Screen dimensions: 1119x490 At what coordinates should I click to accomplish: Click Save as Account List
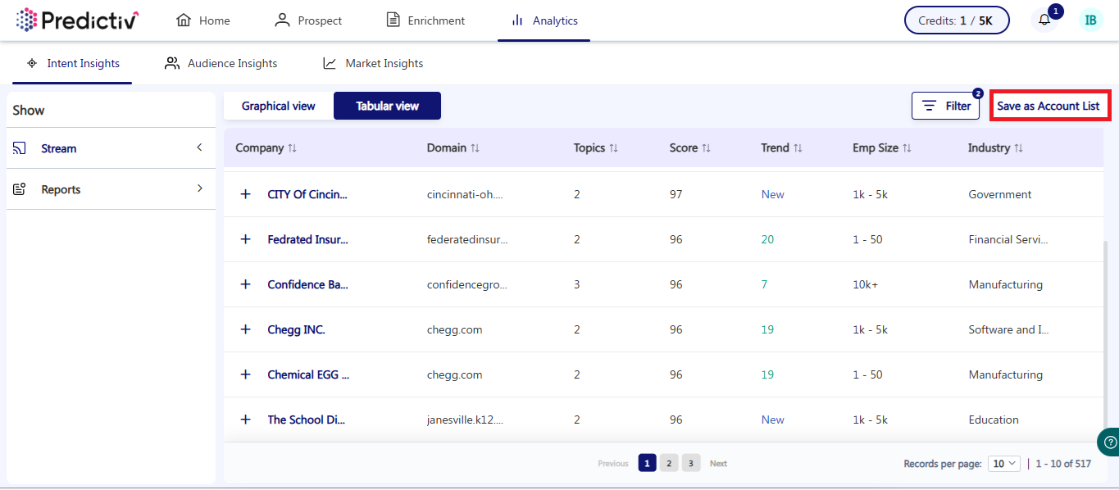point(1048,106)
